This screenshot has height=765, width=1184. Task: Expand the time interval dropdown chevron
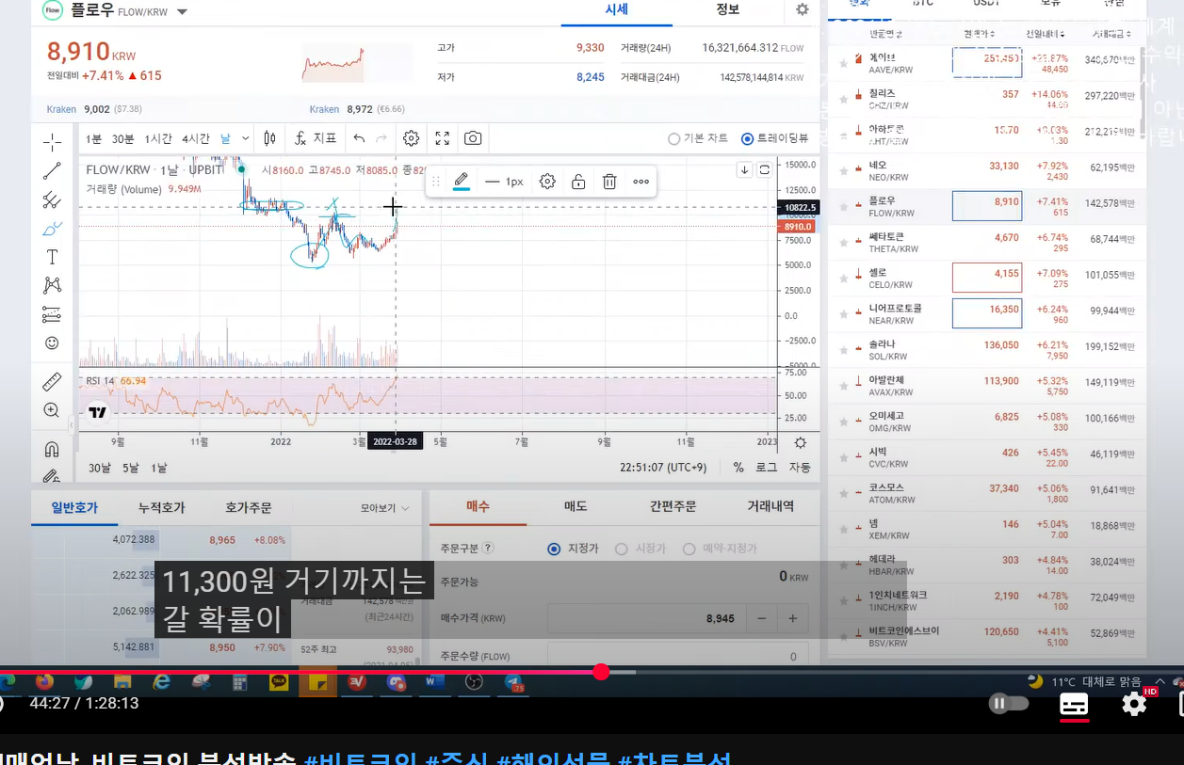246,138
